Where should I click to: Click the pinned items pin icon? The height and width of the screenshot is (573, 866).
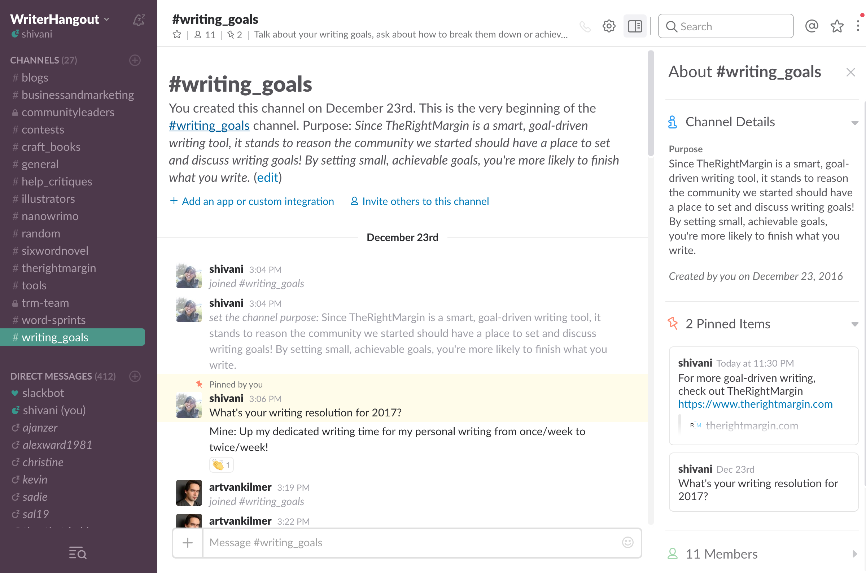[x=673, y=324]
